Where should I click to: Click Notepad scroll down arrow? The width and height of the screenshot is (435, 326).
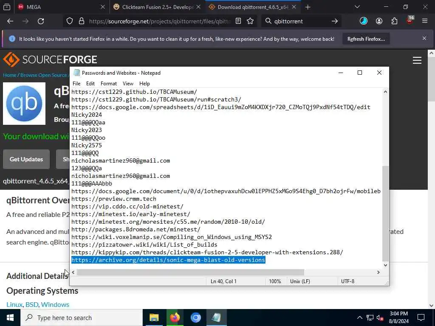[x=385, y=265]
